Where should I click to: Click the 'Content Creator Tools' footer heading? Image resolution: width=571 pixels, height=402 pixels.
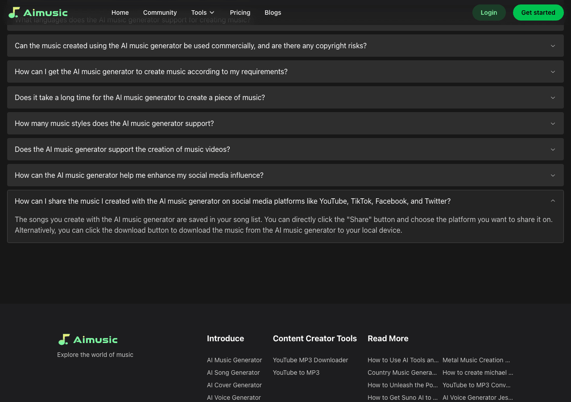[x=315, y=339]
